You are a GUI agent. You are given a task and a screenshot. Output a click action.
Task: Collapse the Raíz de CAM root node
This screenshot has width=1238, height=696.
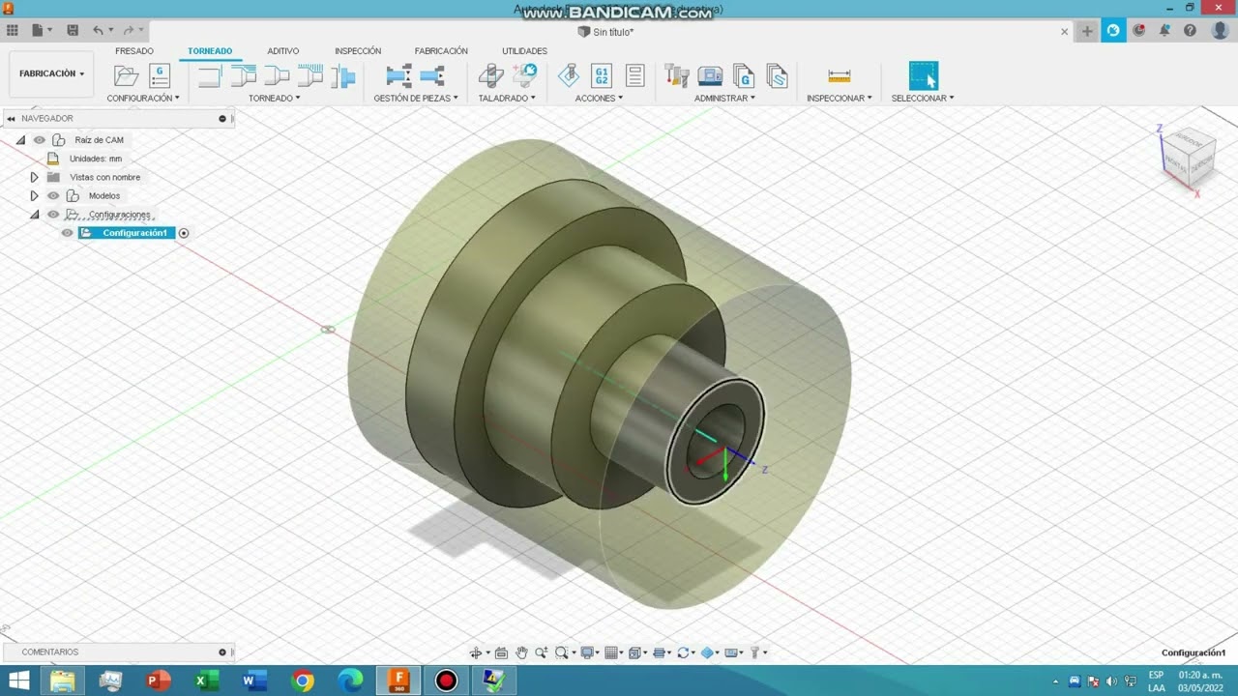coord(20,140)
